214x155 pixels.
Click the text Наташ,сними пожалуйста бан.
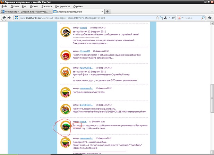[x=89, y=92]
